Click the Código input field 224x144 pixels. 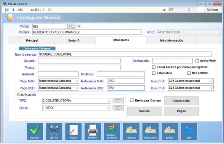coord(49,26)
